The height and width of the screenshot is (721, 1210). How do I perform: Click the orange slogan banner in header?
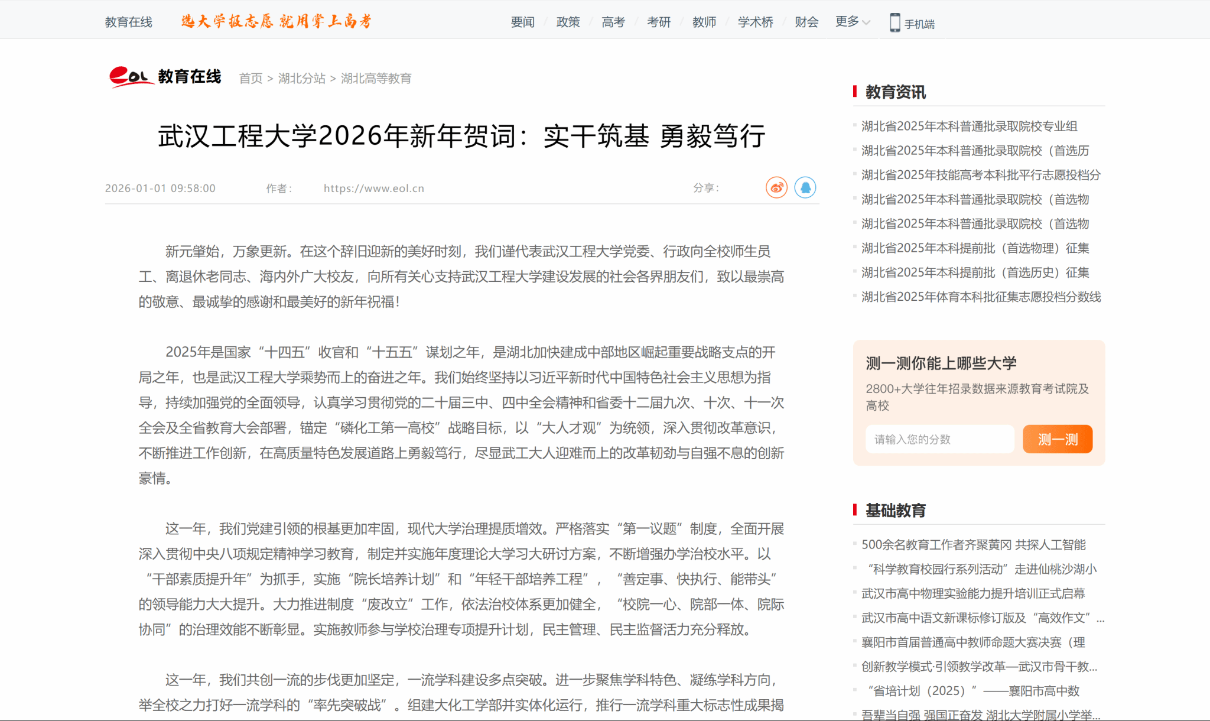tap(277, 22)
